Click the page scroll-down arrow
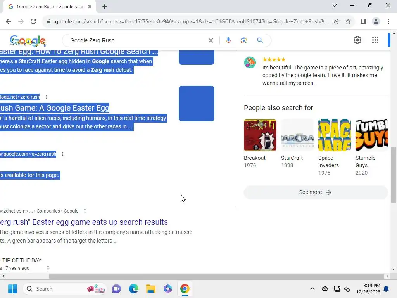Viewport: 397px width, 298px height. click(x=394, y=269)
